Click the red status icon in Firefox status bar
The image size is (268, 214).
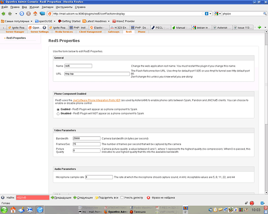[252, 203]
